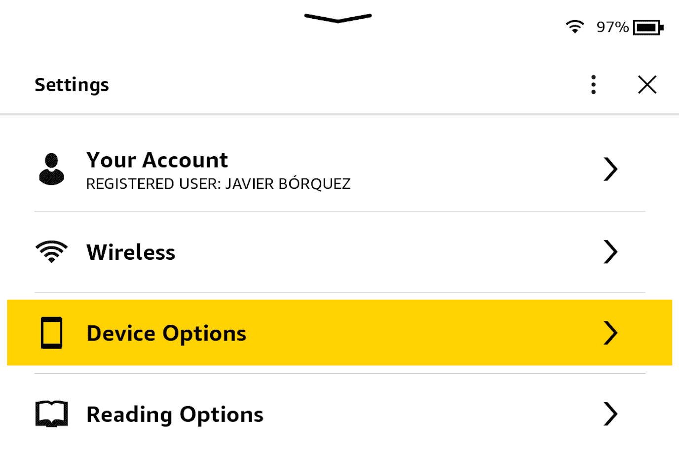This screenshot has width=679, height=452.
Task: Open the Wireless settings entry
Action: (131, 252)
